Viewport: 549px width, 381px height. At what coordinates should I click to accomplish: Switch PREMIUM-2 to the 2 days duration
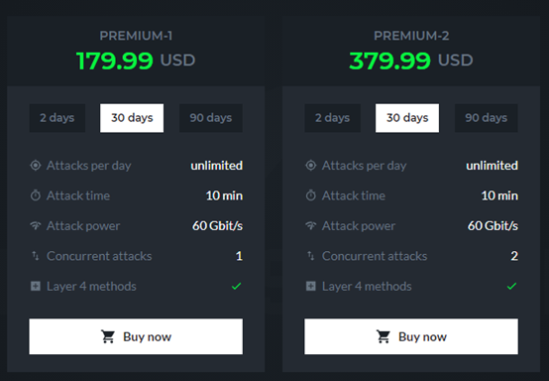click(333, 118)
